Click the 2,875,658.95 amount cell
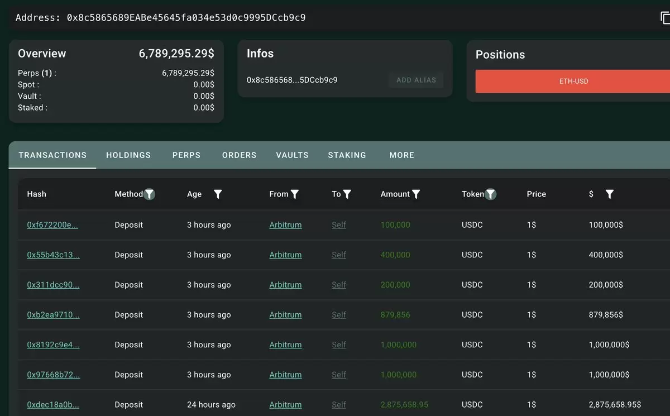 404,405
